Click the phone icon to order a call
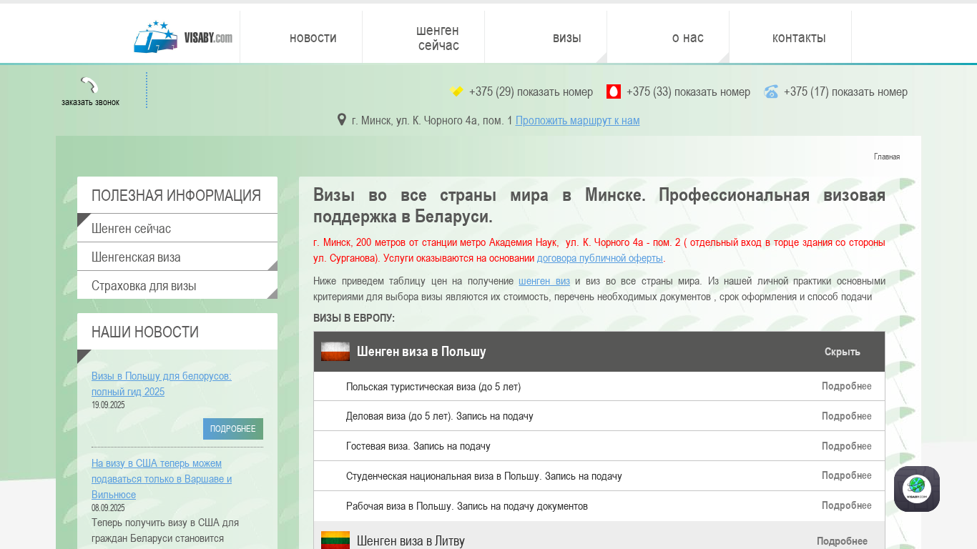This screenshot has width=977, height=549. click(x=89, y=86)
